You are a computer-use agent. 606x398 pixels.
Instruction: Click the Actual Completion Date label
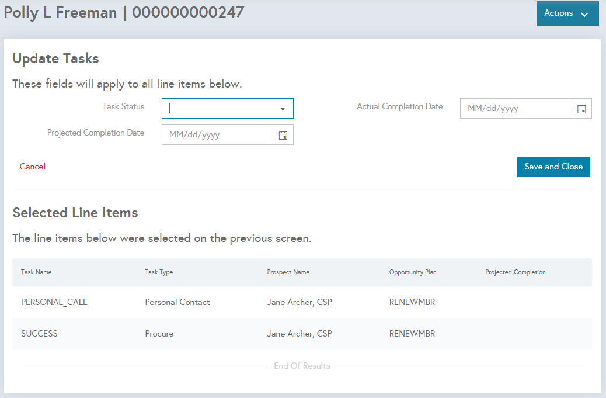click(x=400, y=107)
